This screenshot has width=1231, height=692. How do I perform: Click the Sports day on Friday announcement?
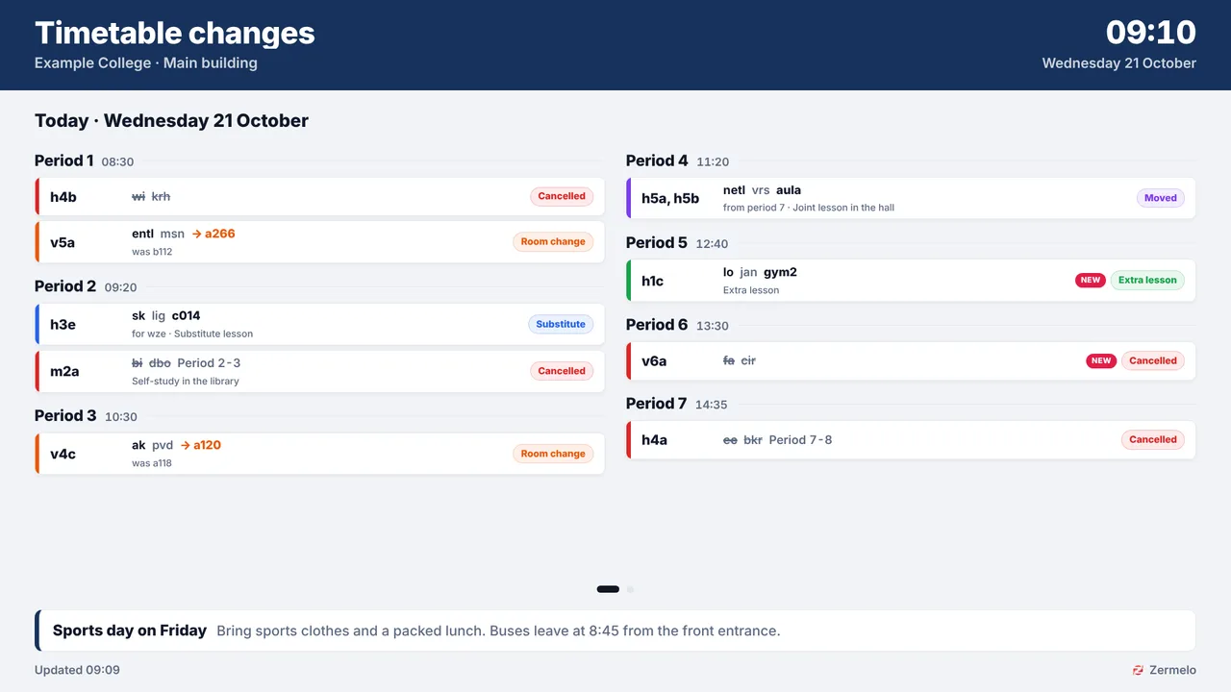tap(615, 630)
